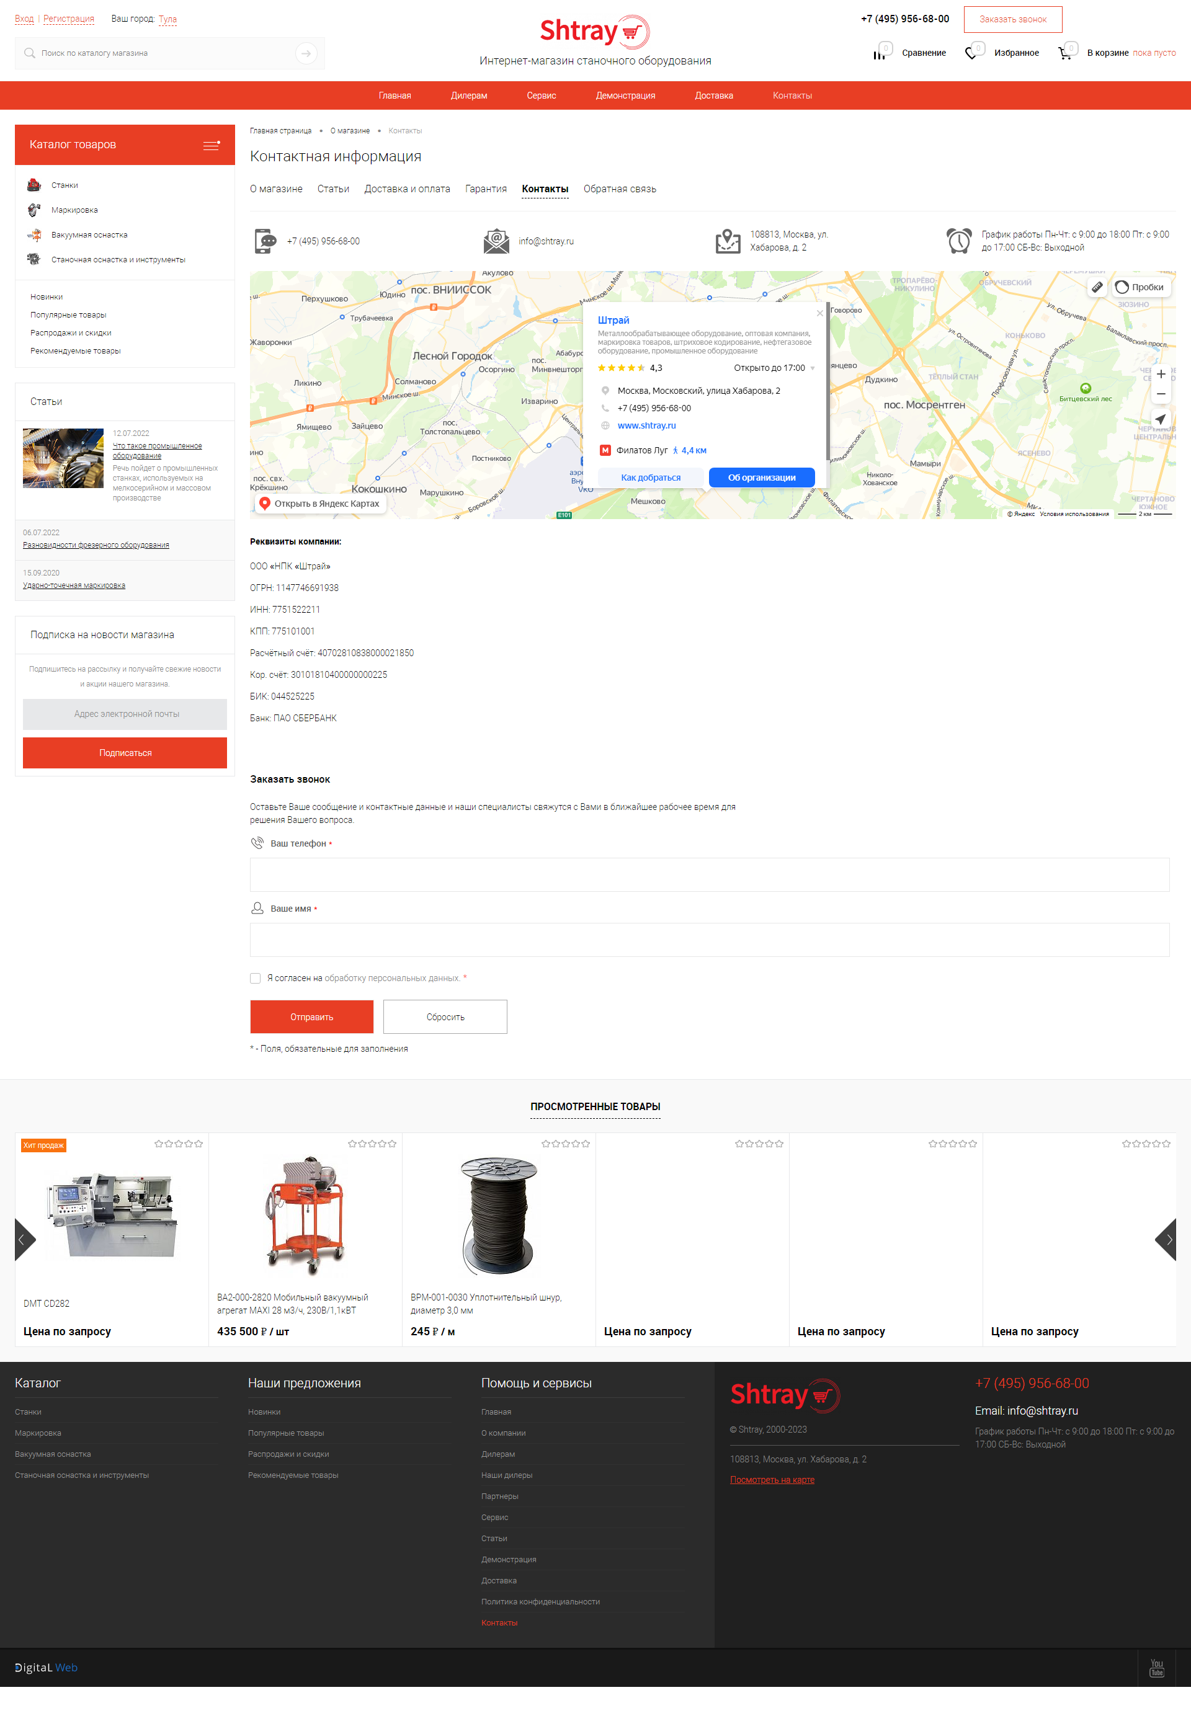Click Как добраться in map popup

pos(650,478)
